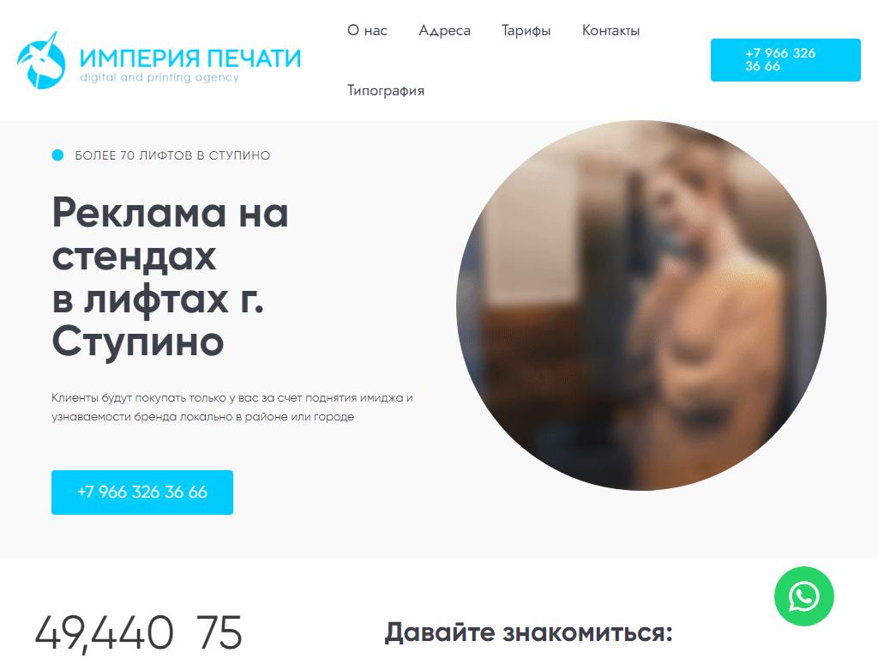Viewport: 878px width, 659px height.
Task: Select «Контакты» in the navigation
Action: [x=610, y=30]
